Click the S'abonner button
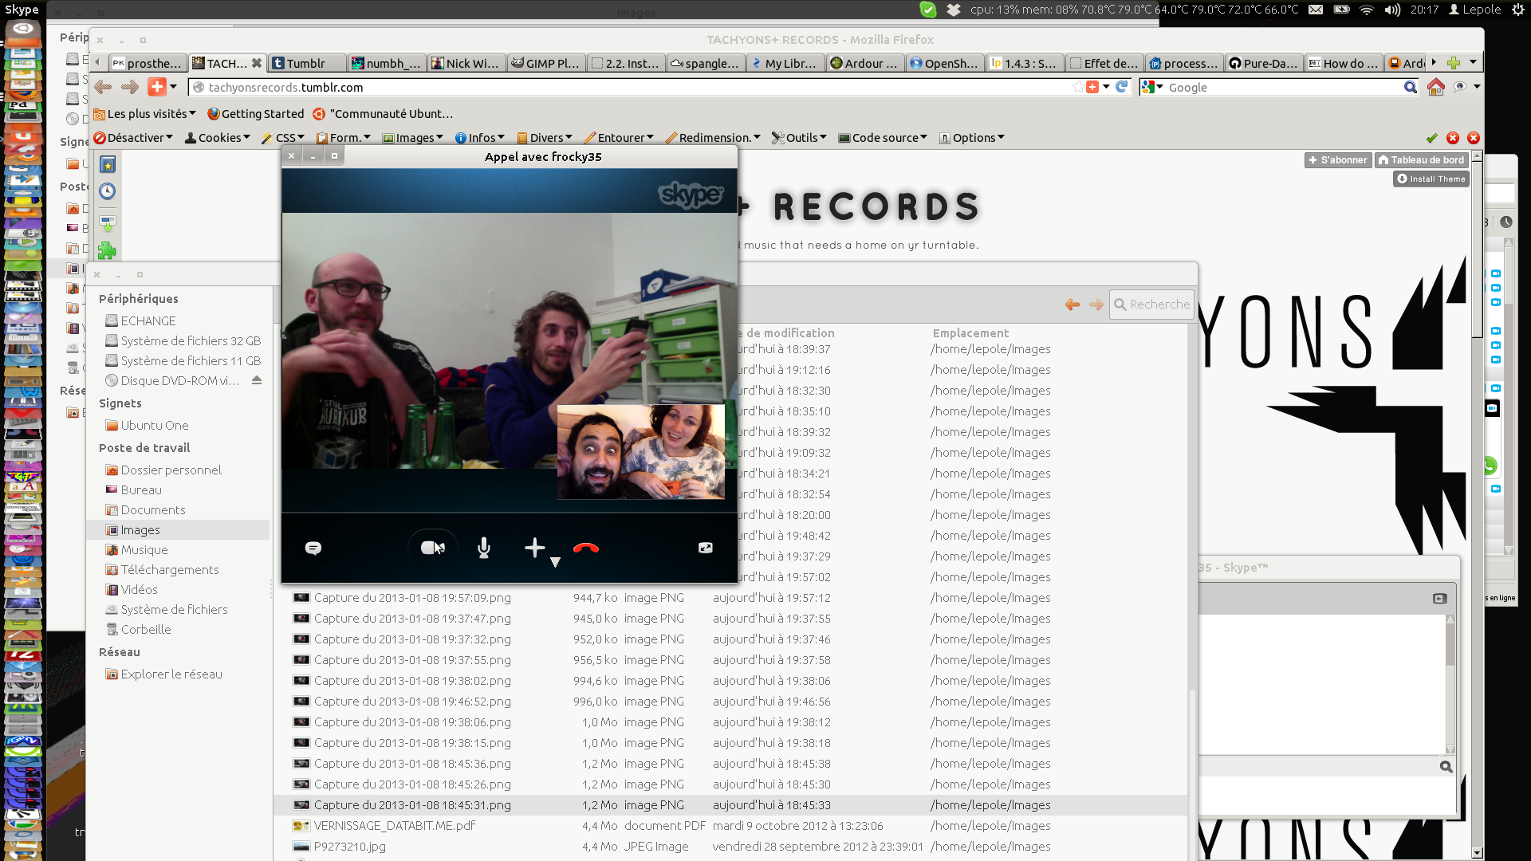Screen dimensions: 1531x861 [1337, 160]
